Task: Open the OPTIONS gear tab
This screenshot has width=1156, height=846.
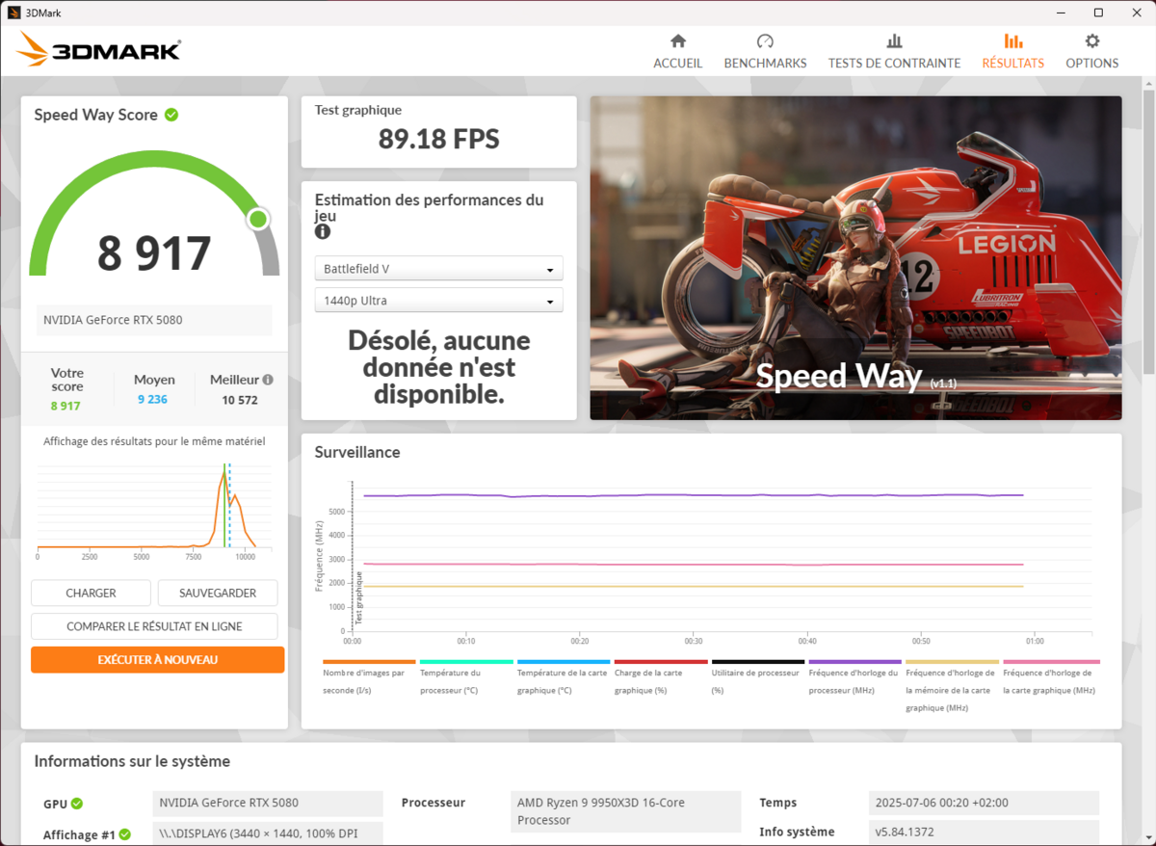Action: [1091, 52]
